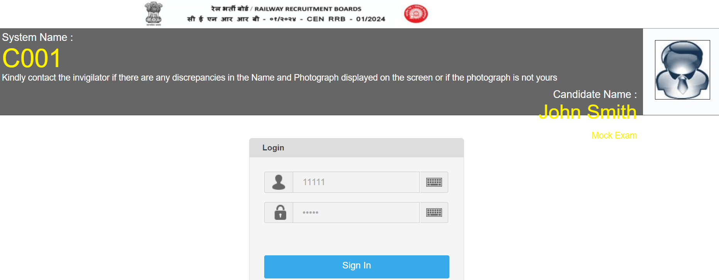Click the candidate name John Smith

coord(587,112)
